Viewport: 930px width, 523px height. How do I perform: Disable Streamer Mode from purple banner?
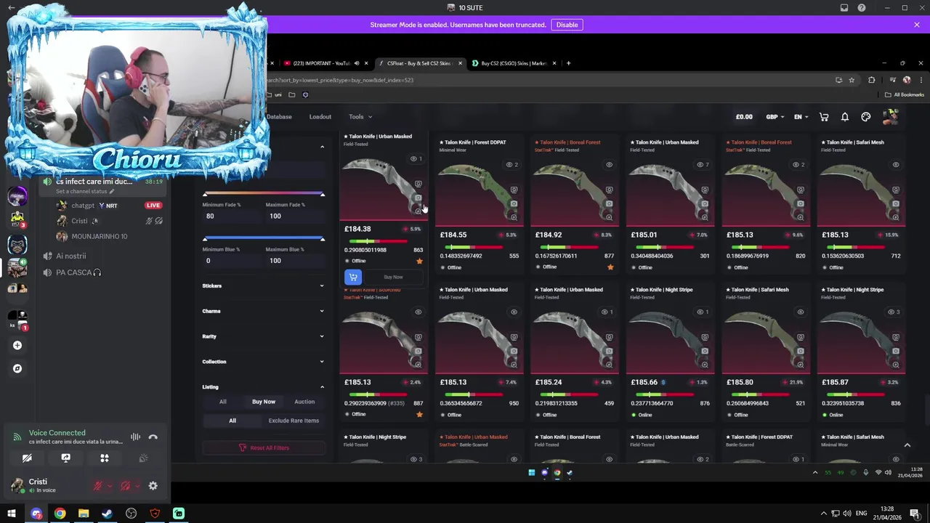[x=567, y=25]
